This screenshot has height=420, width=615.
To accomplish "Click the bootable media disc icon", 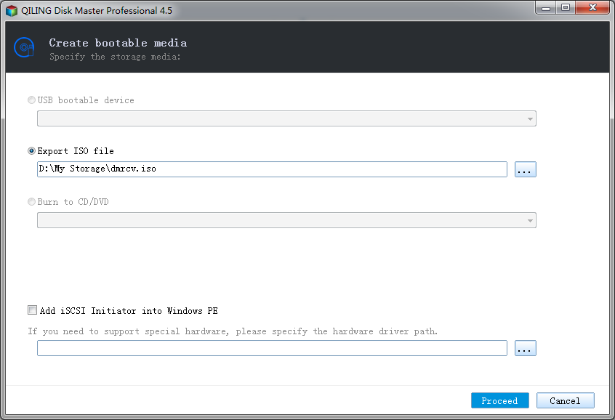I will [x=24, y=47].
